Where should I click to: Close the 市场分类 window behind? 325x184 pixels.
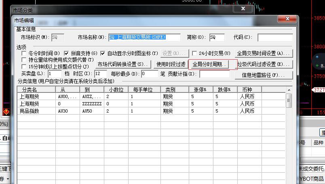(243, 8)
